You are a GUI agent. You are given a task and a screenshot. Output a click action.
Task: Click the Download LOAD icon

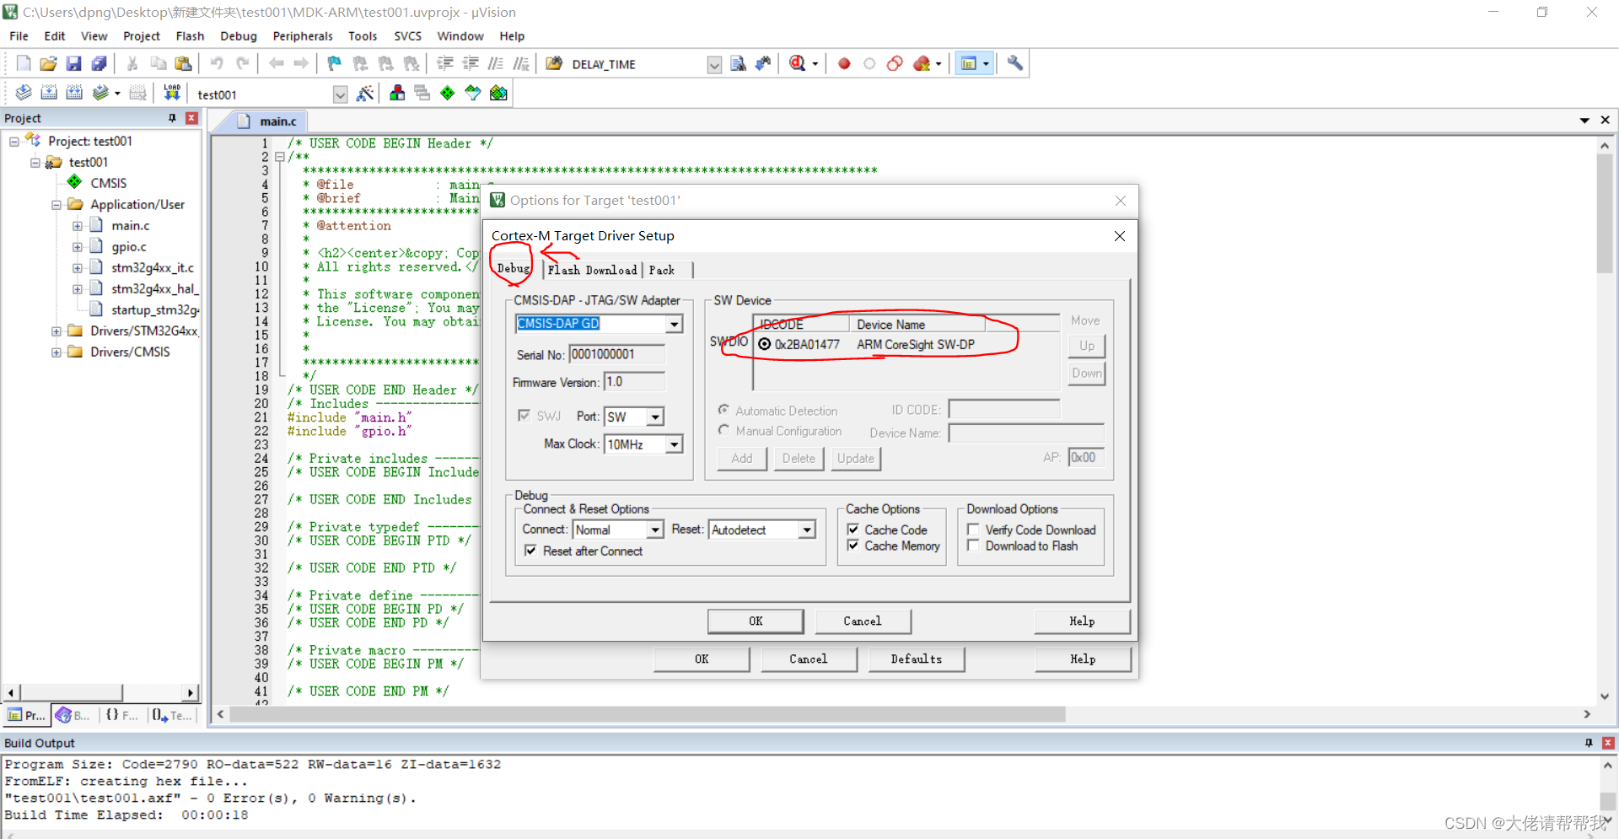pyautogui.click(x=172, y=93)
